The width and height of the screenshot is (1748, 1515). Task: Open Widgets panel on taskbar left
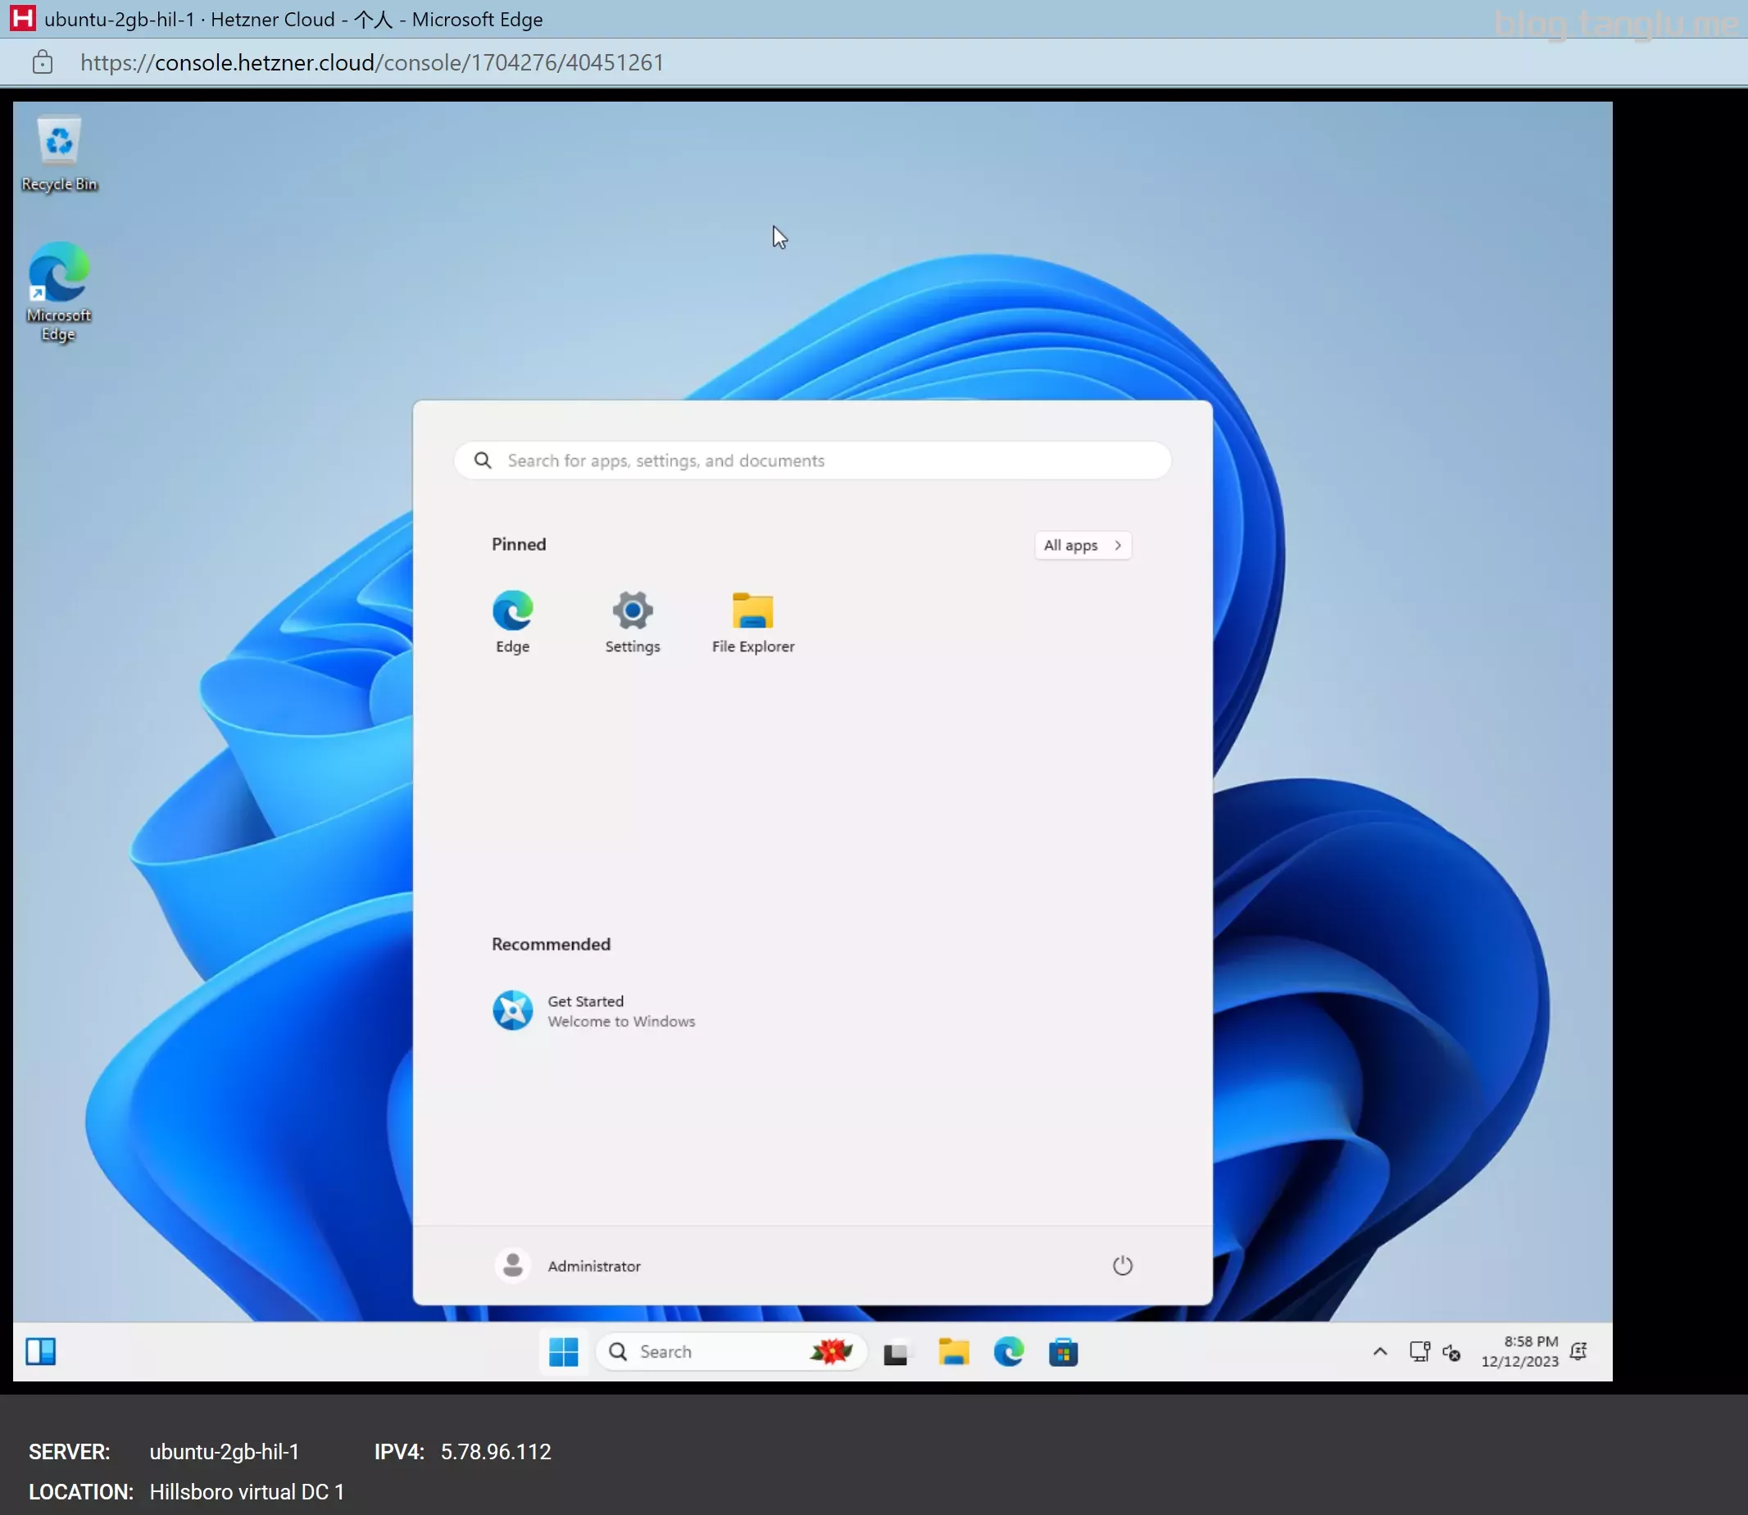click(x=41, y=1352)
